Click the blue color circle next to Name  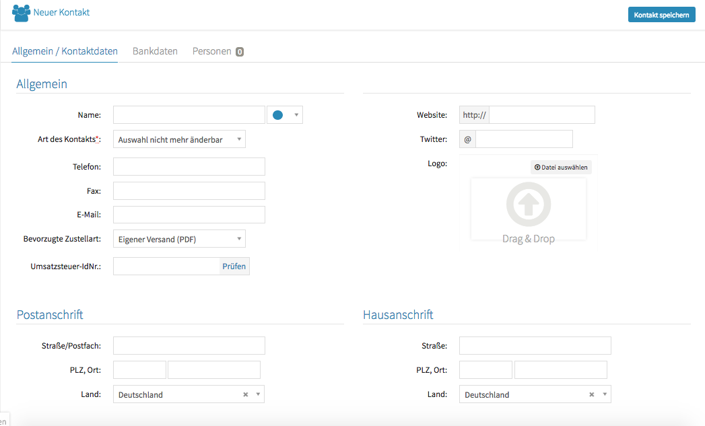pos(277,115)
